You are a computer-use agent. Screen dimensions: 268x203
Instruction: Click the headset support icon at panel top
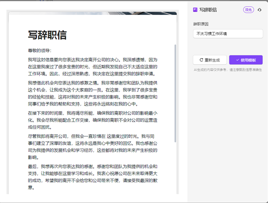(260, 9)
